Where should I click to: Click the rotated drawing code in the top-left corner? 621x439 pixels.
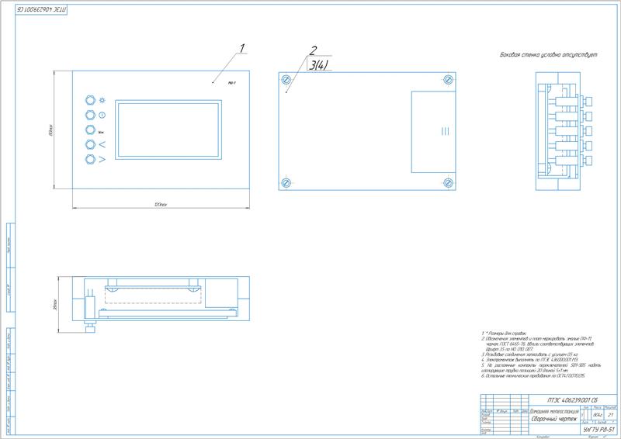(x=42, y=10)
